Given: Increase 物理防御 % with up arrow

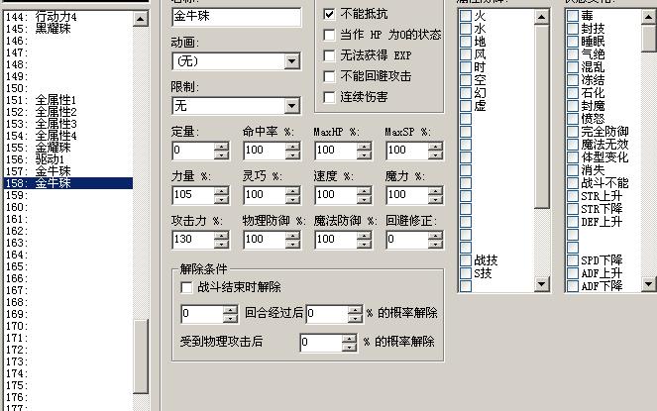Looking at the screenshot, I should [x=292, y=235].
